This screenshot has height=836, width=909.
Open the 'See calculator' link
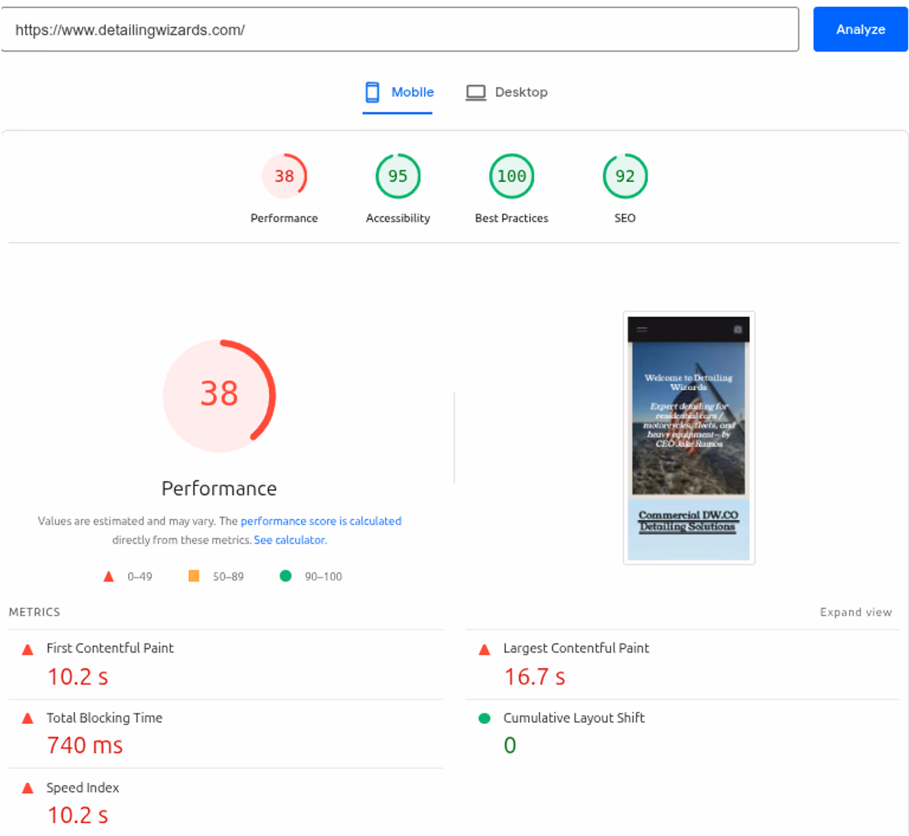[289, 540]
